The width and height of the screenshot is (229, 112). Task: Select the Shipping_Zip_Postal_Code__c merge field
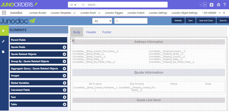click(171, 62)
